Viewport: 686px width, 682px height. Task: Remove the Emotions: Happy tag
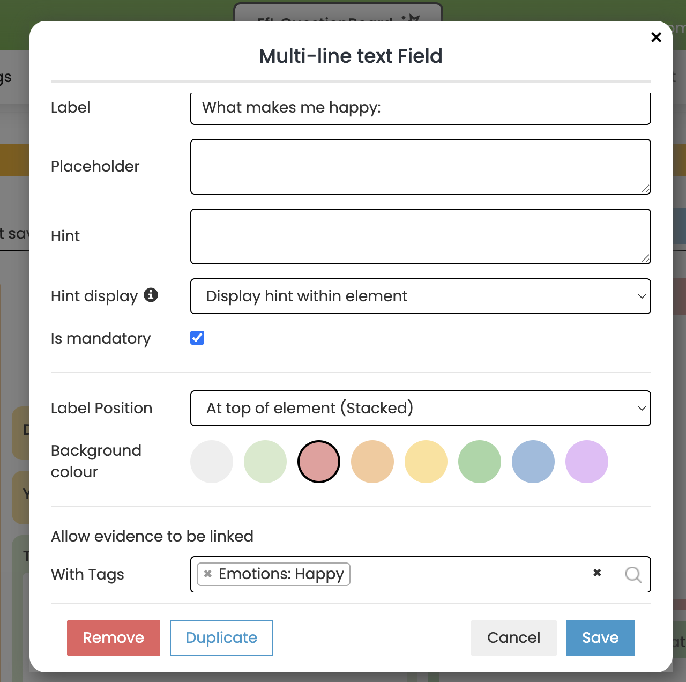(208, 574)
